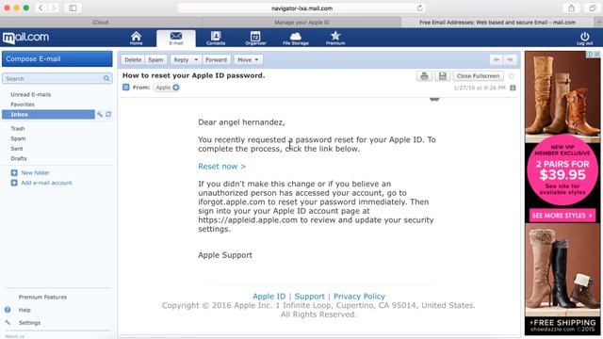The height and width of the screenshot is (339, 603).
Task: Open Premium Features
Action: (42, 298)
